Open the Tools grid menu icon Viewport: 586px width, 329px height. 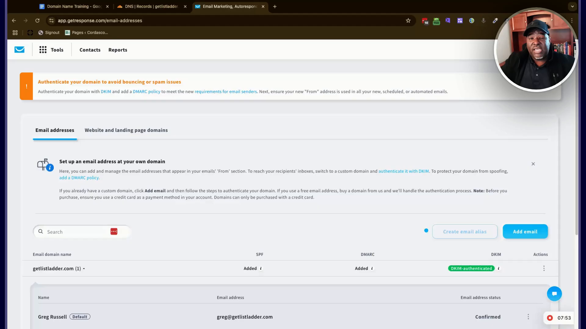coord(43,50)
